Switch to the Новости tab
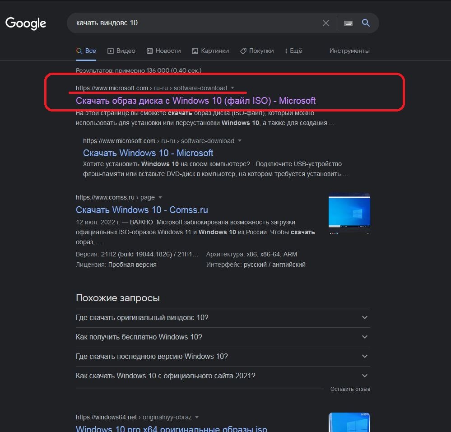 (x=164, y=51)
